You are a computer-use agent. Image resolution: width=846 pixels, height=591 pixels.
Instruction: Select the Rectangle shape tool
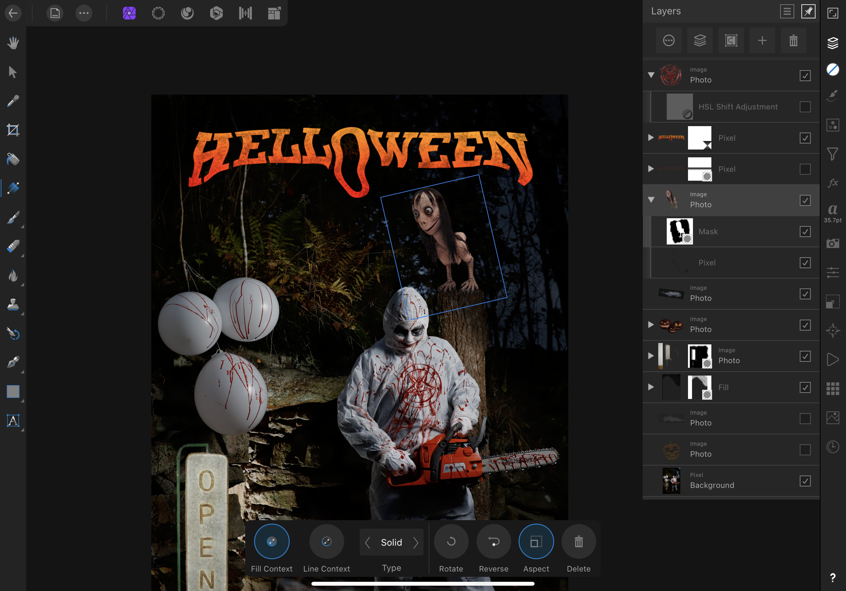pos(13,392)
